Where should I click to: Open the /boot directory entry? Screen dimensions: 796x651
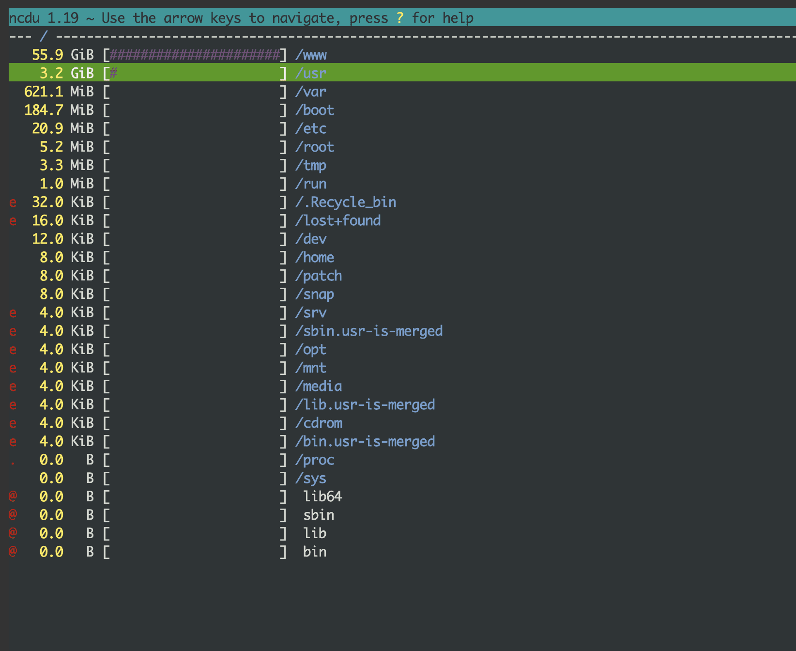[x=315, y=110]
